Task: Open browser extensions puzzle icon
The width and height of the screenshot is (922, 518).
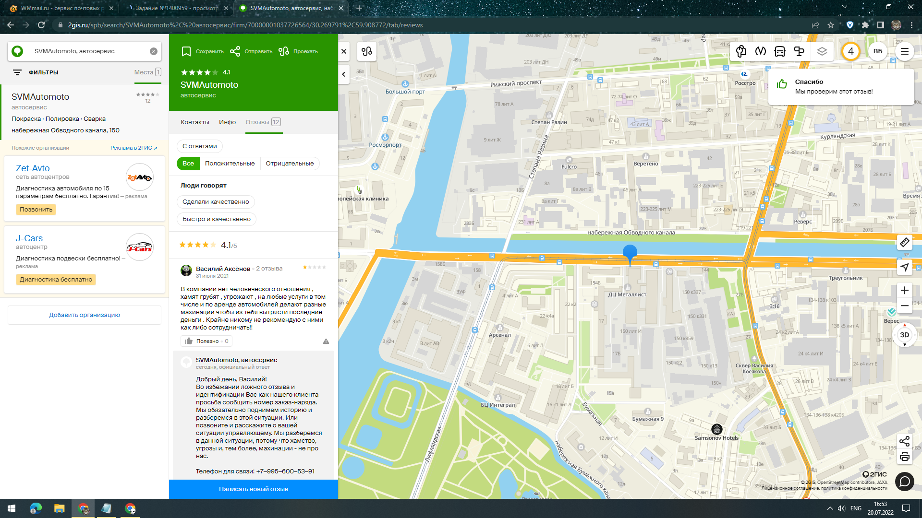Action: [865, 25]
